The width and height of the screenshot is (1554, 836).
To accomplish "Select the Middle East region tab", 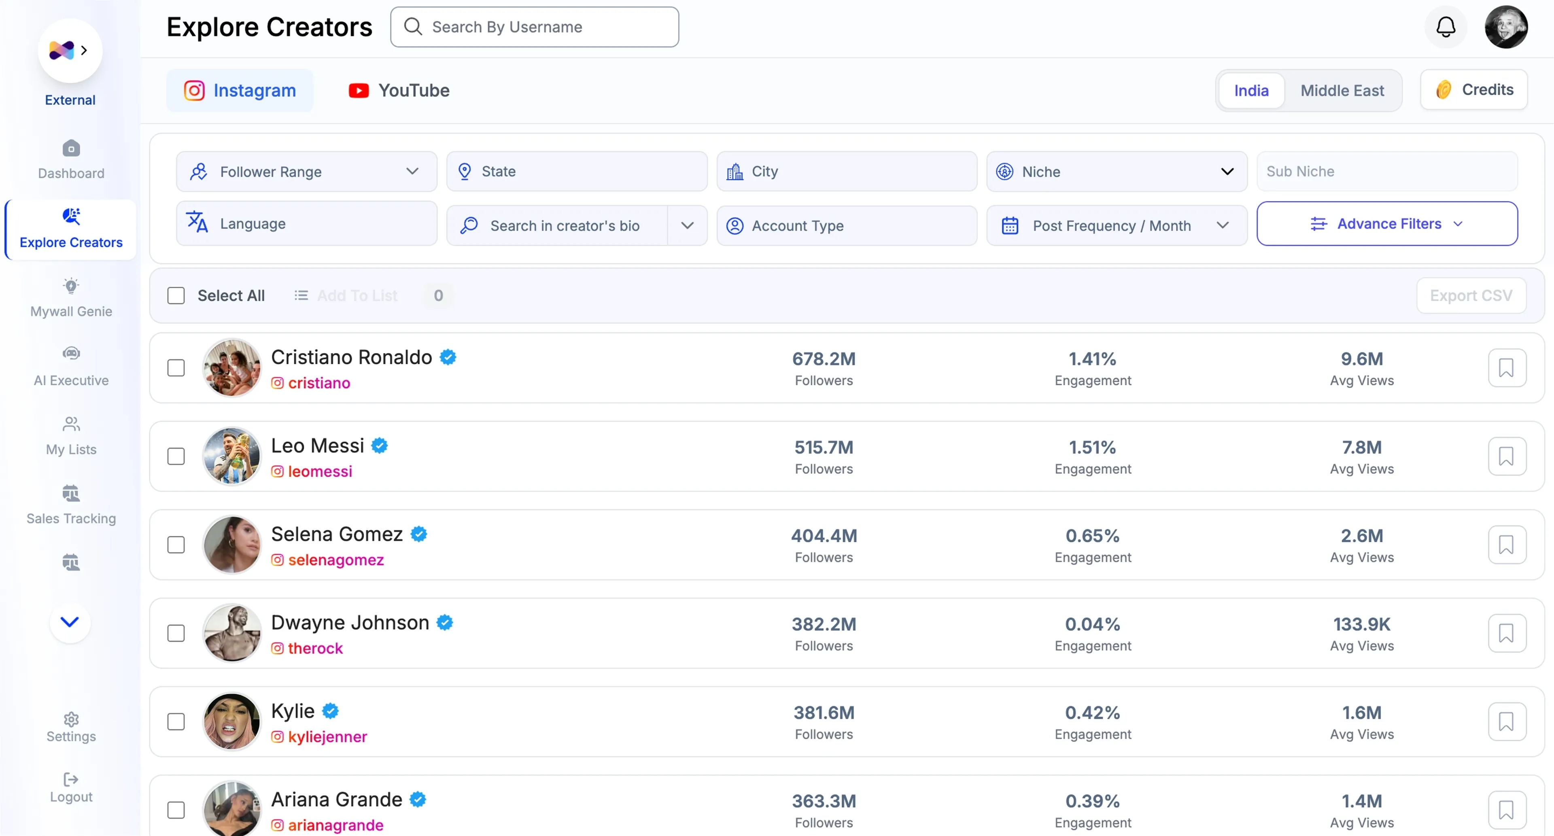I will click(1342, 91).
